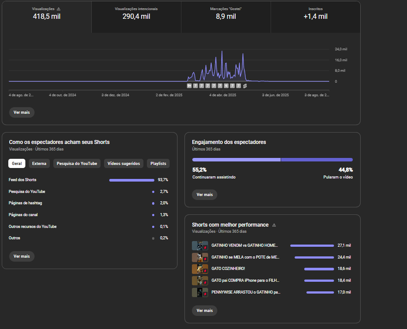Switch to the Visualizações intencionais tab
This screenshot has height=329, width=407.
[x=136, y=17]
